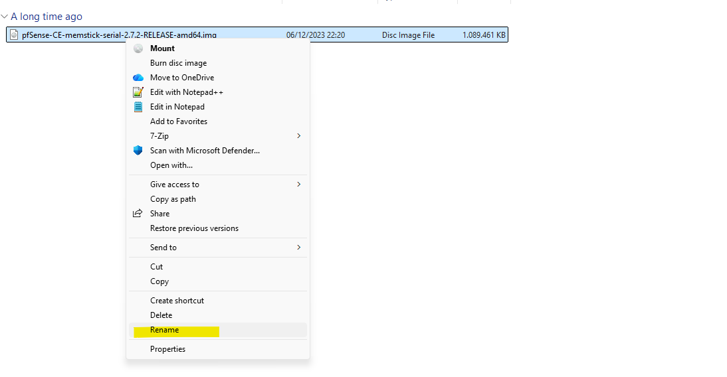Click the pfSense disc image file icon
Image resolution: width=727 pixels, height=377 pixels.
pyautogui.click(x=15, y=35)
